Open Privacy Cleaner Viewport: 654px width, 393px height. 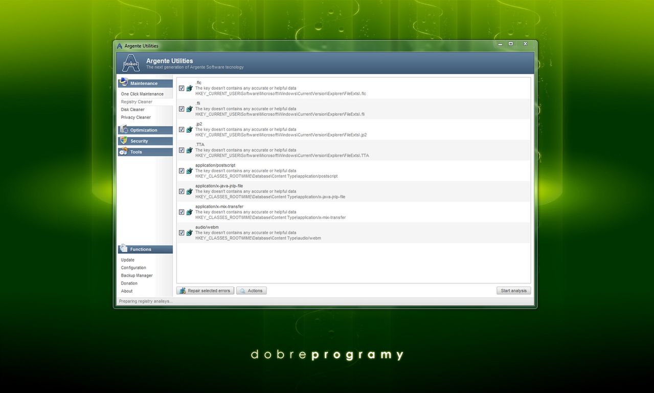coord(136,117)
